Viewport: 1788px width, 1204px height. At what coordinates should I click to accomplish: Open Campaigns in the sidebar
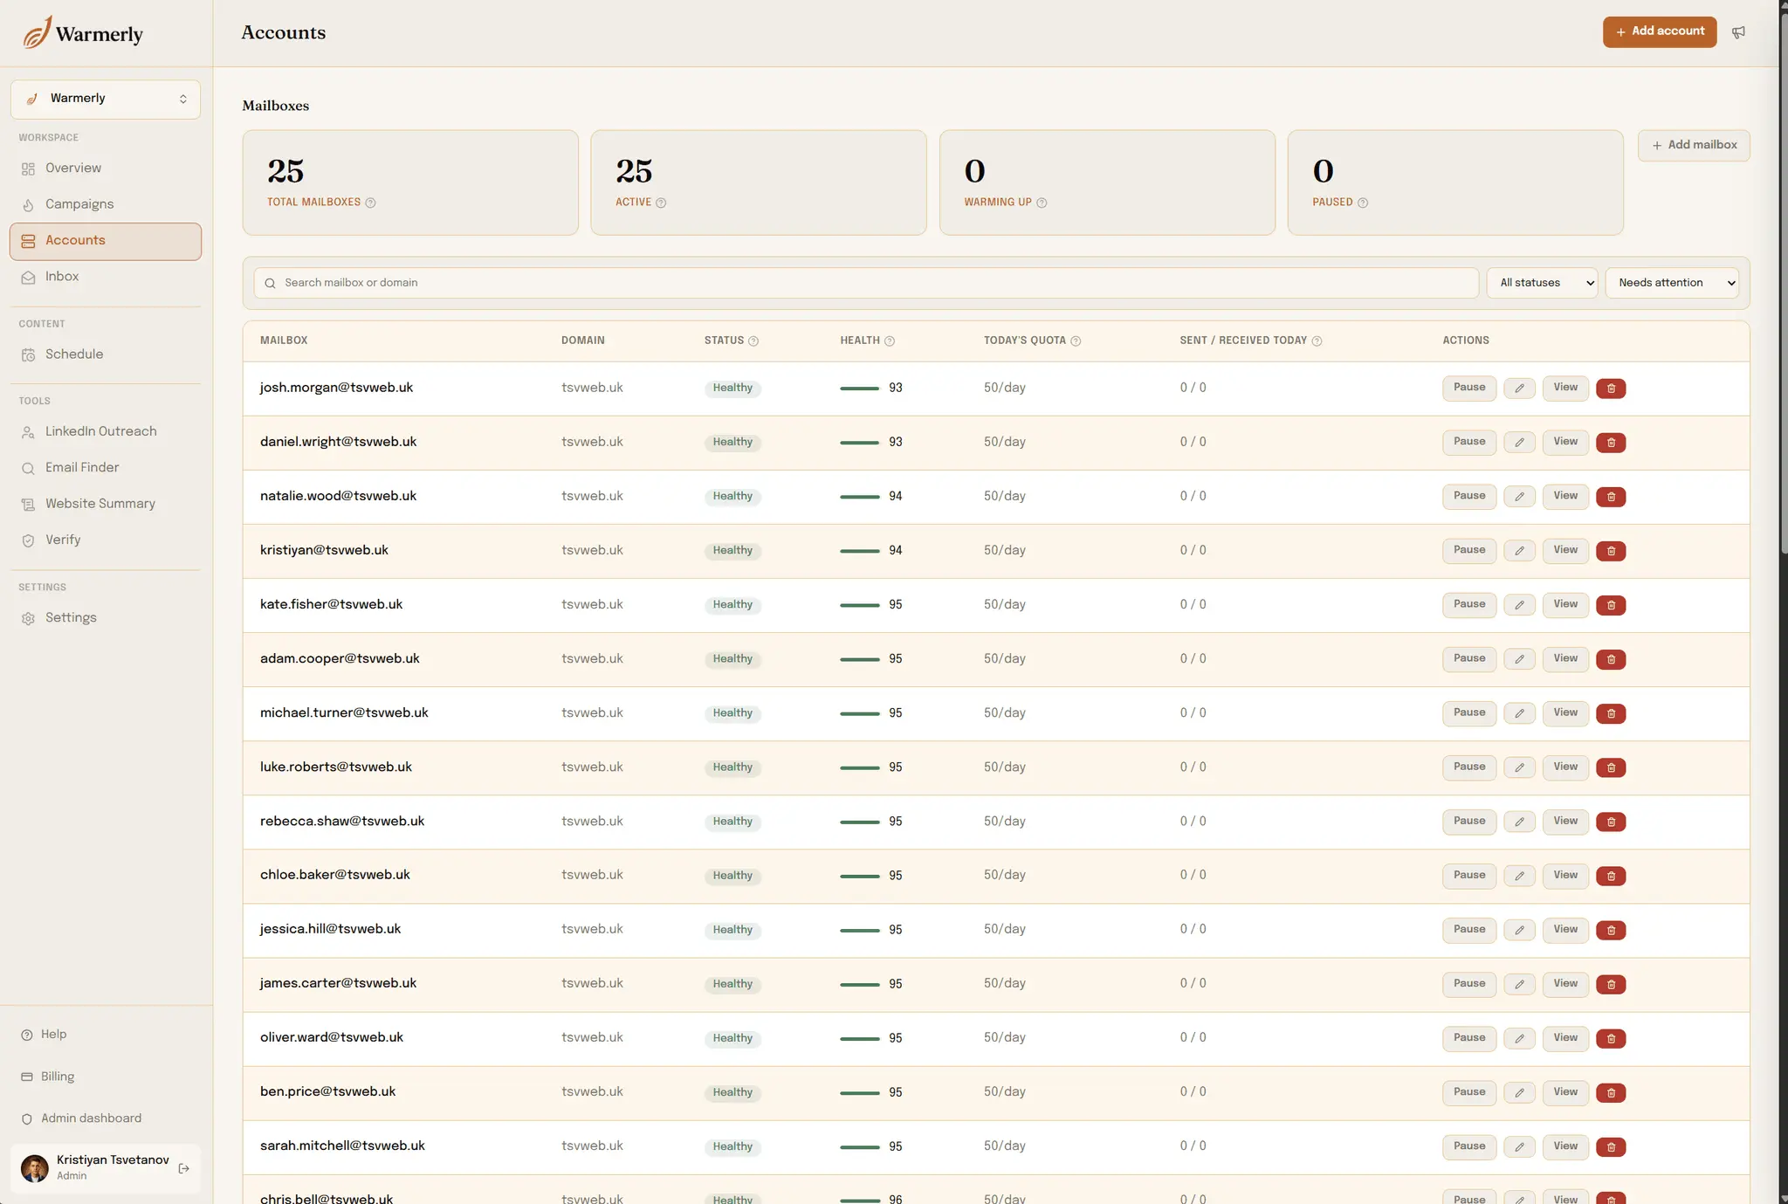click(106, 204)
